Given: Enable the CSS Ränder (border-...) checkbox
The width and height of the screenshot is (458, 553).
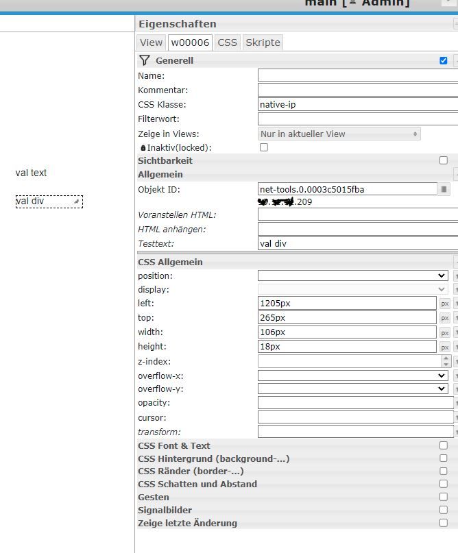Looking at the screenshot, I should coord(444,471).
